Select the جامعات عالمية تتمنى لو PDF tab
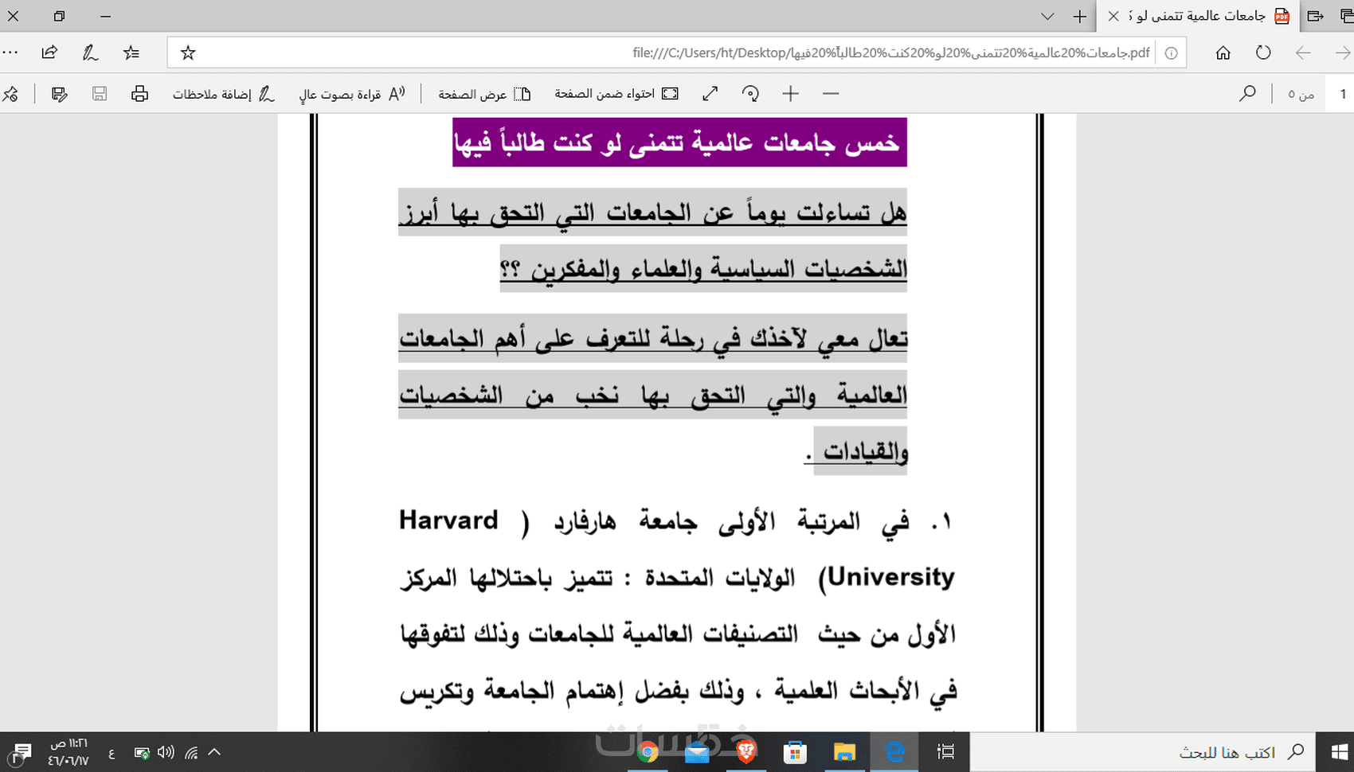 tap(1198, 16)
